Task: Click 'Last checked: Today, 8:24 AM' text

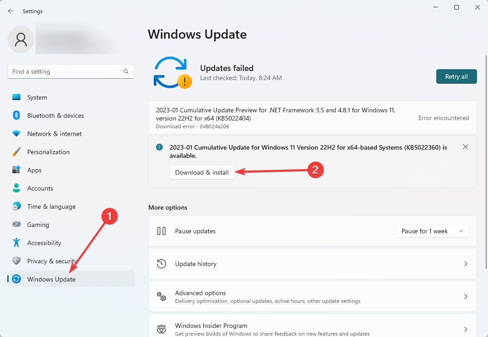Action: pyautogui.click(x=241, y=78)
